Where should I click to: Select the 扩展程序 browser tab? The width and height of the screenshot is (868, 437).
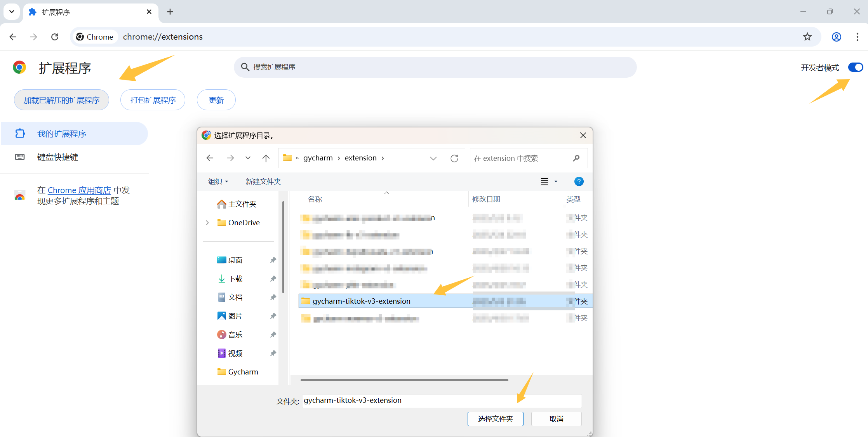(91, 12)
